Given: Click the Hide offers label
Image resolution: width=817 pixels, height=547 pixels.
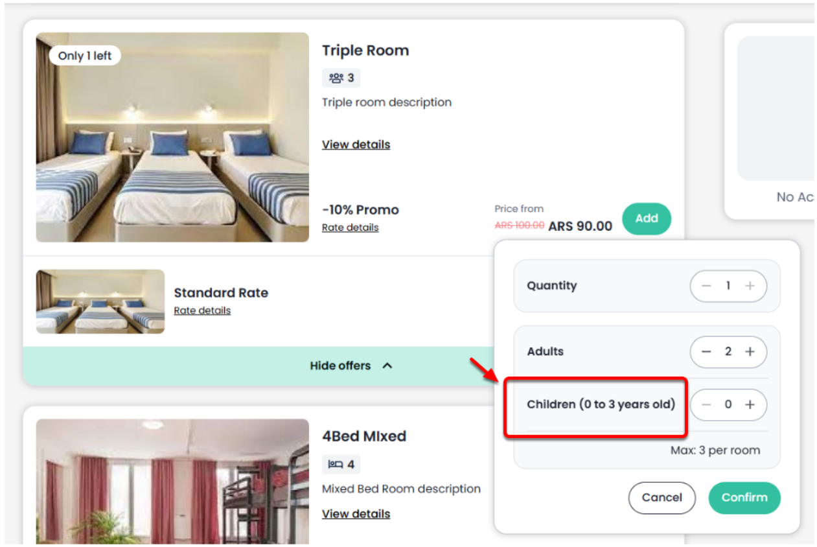Looking at the screenshot, I should (340, 366).
